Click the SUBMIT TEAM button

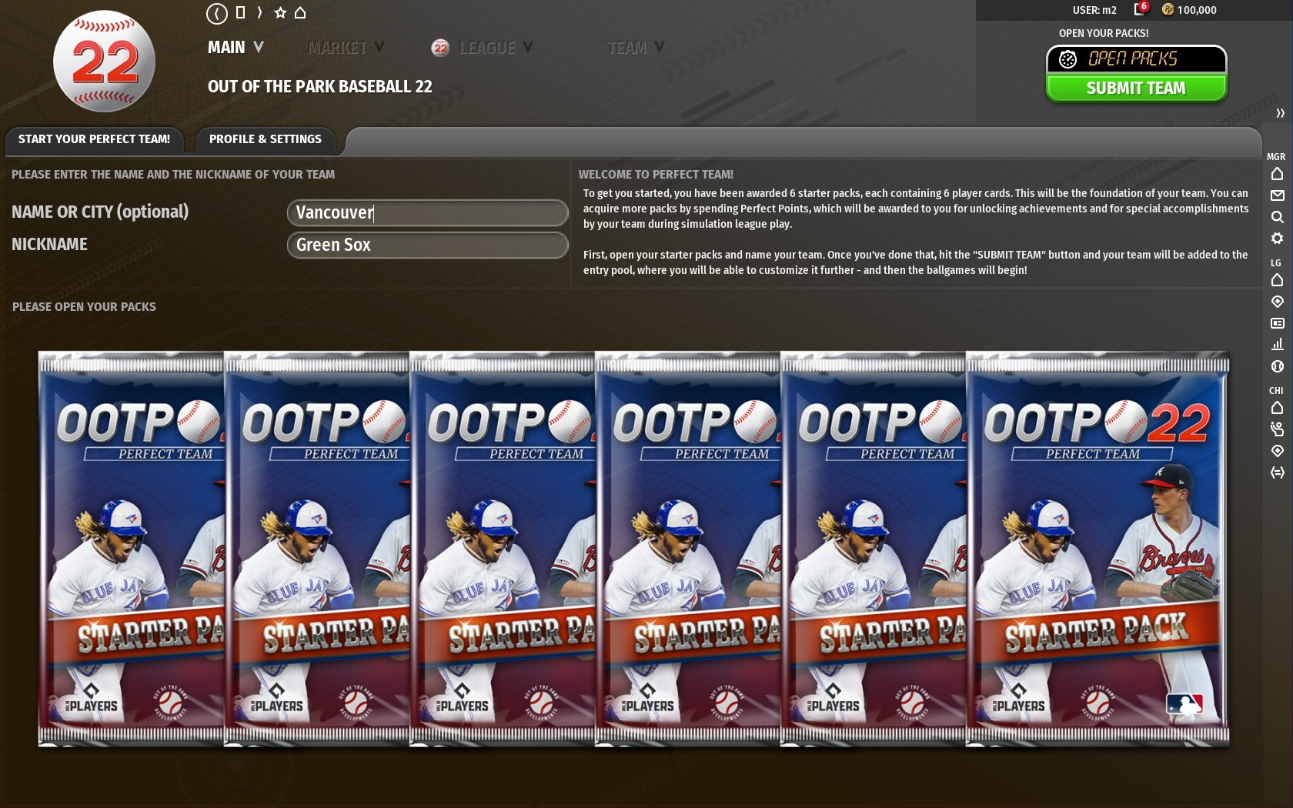tap(1135, 88)
